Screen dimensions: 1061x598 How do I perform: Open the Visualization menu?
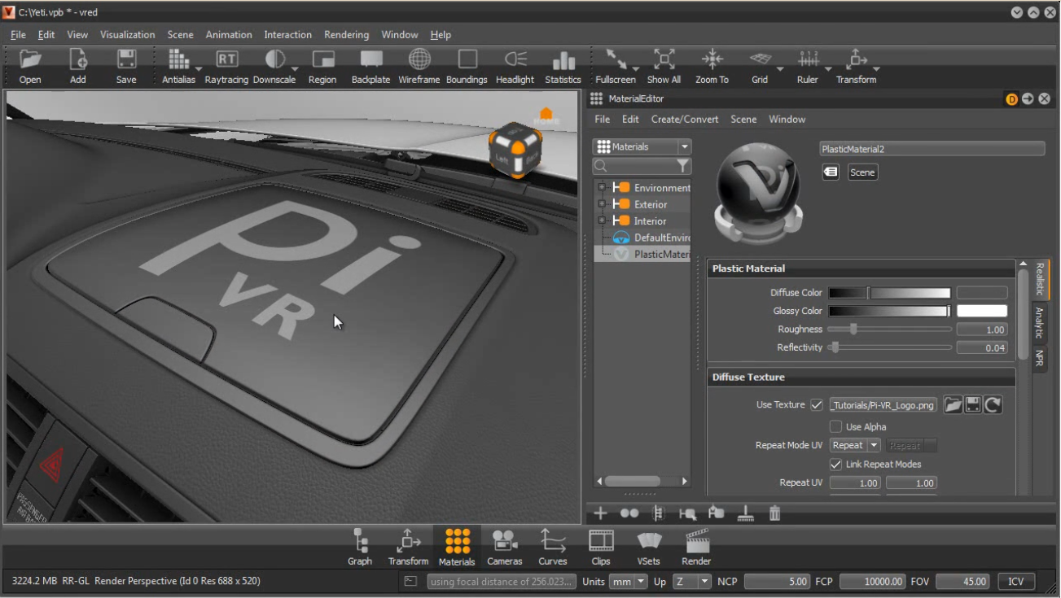coord(127,35)
